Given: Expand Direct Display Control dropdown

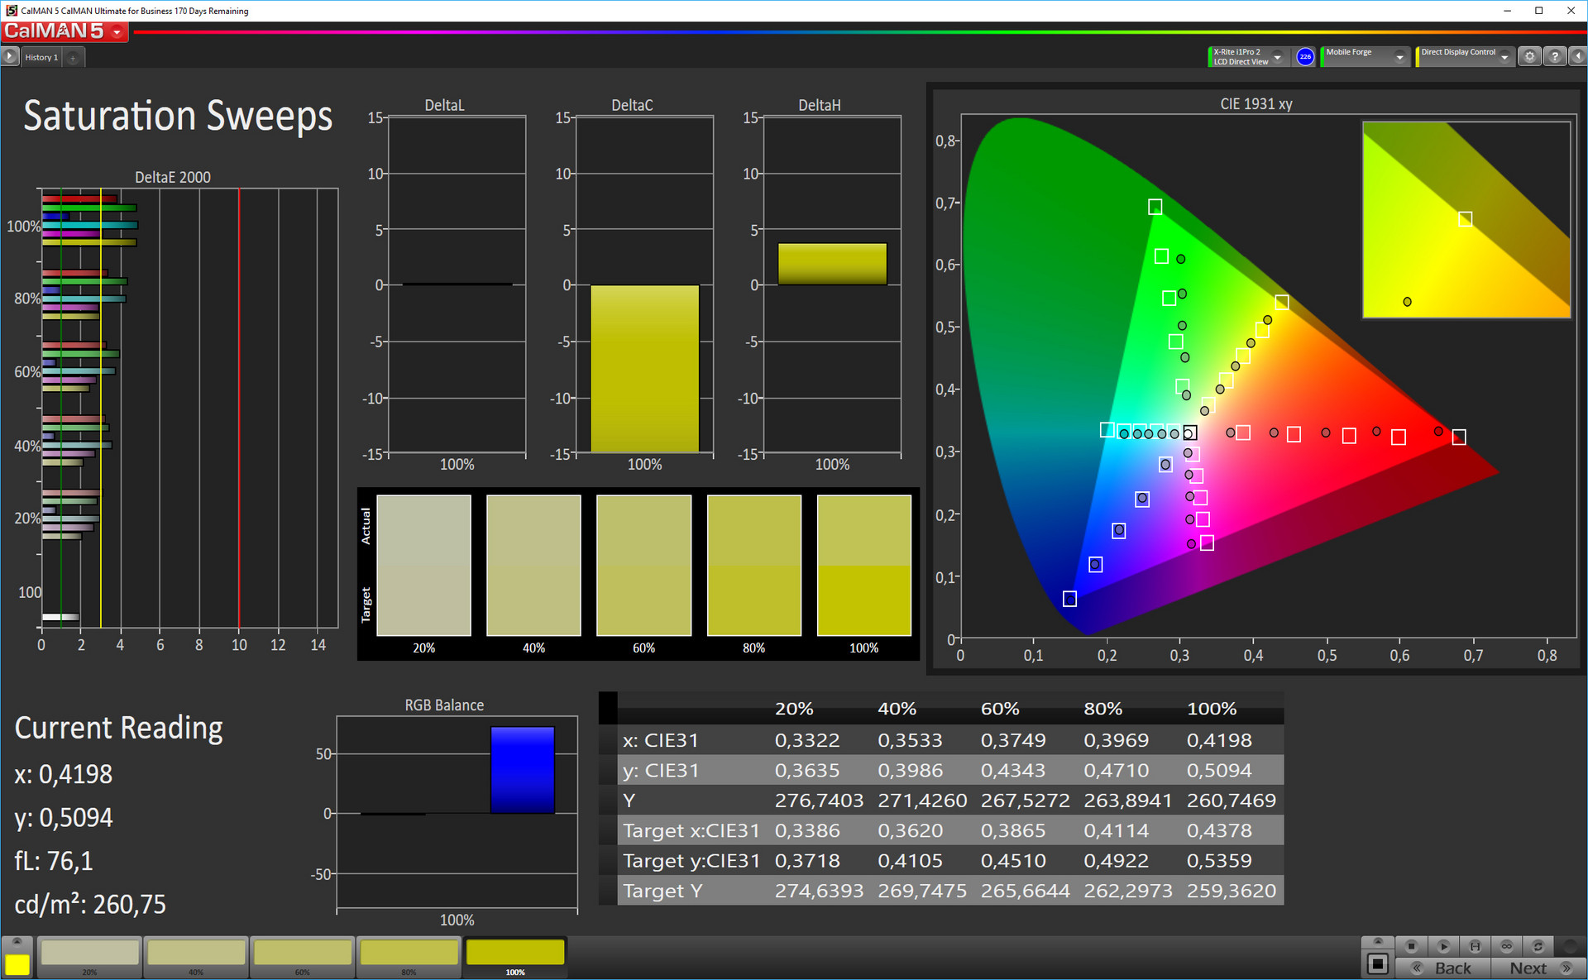Looking at the screenshot, I should [x=1504, y=56].
